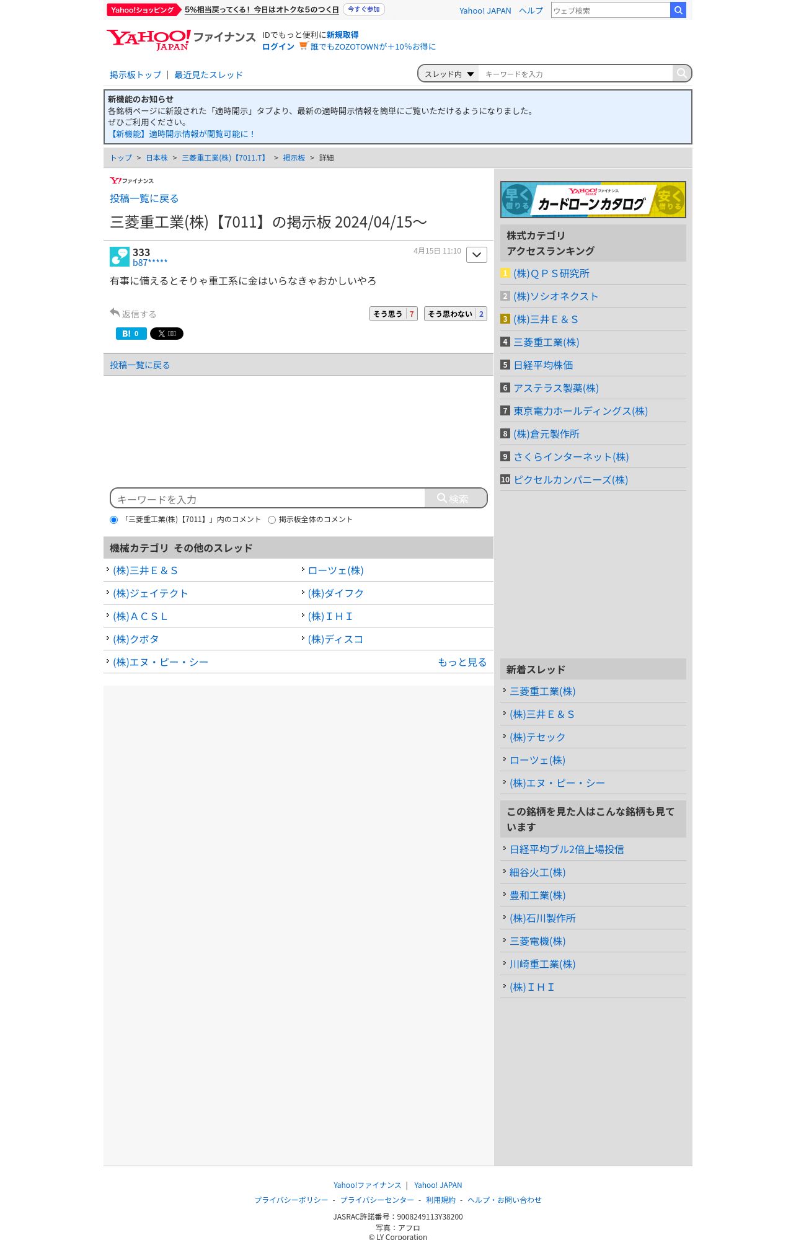This screenshot has height=1240, width=796.
Task: Click the user avatar icon for post 333
Action: point(120,257)
